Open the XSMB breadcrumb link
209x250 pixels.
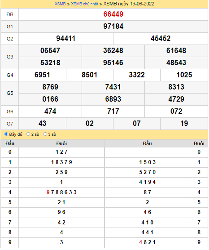click(60, 4)
